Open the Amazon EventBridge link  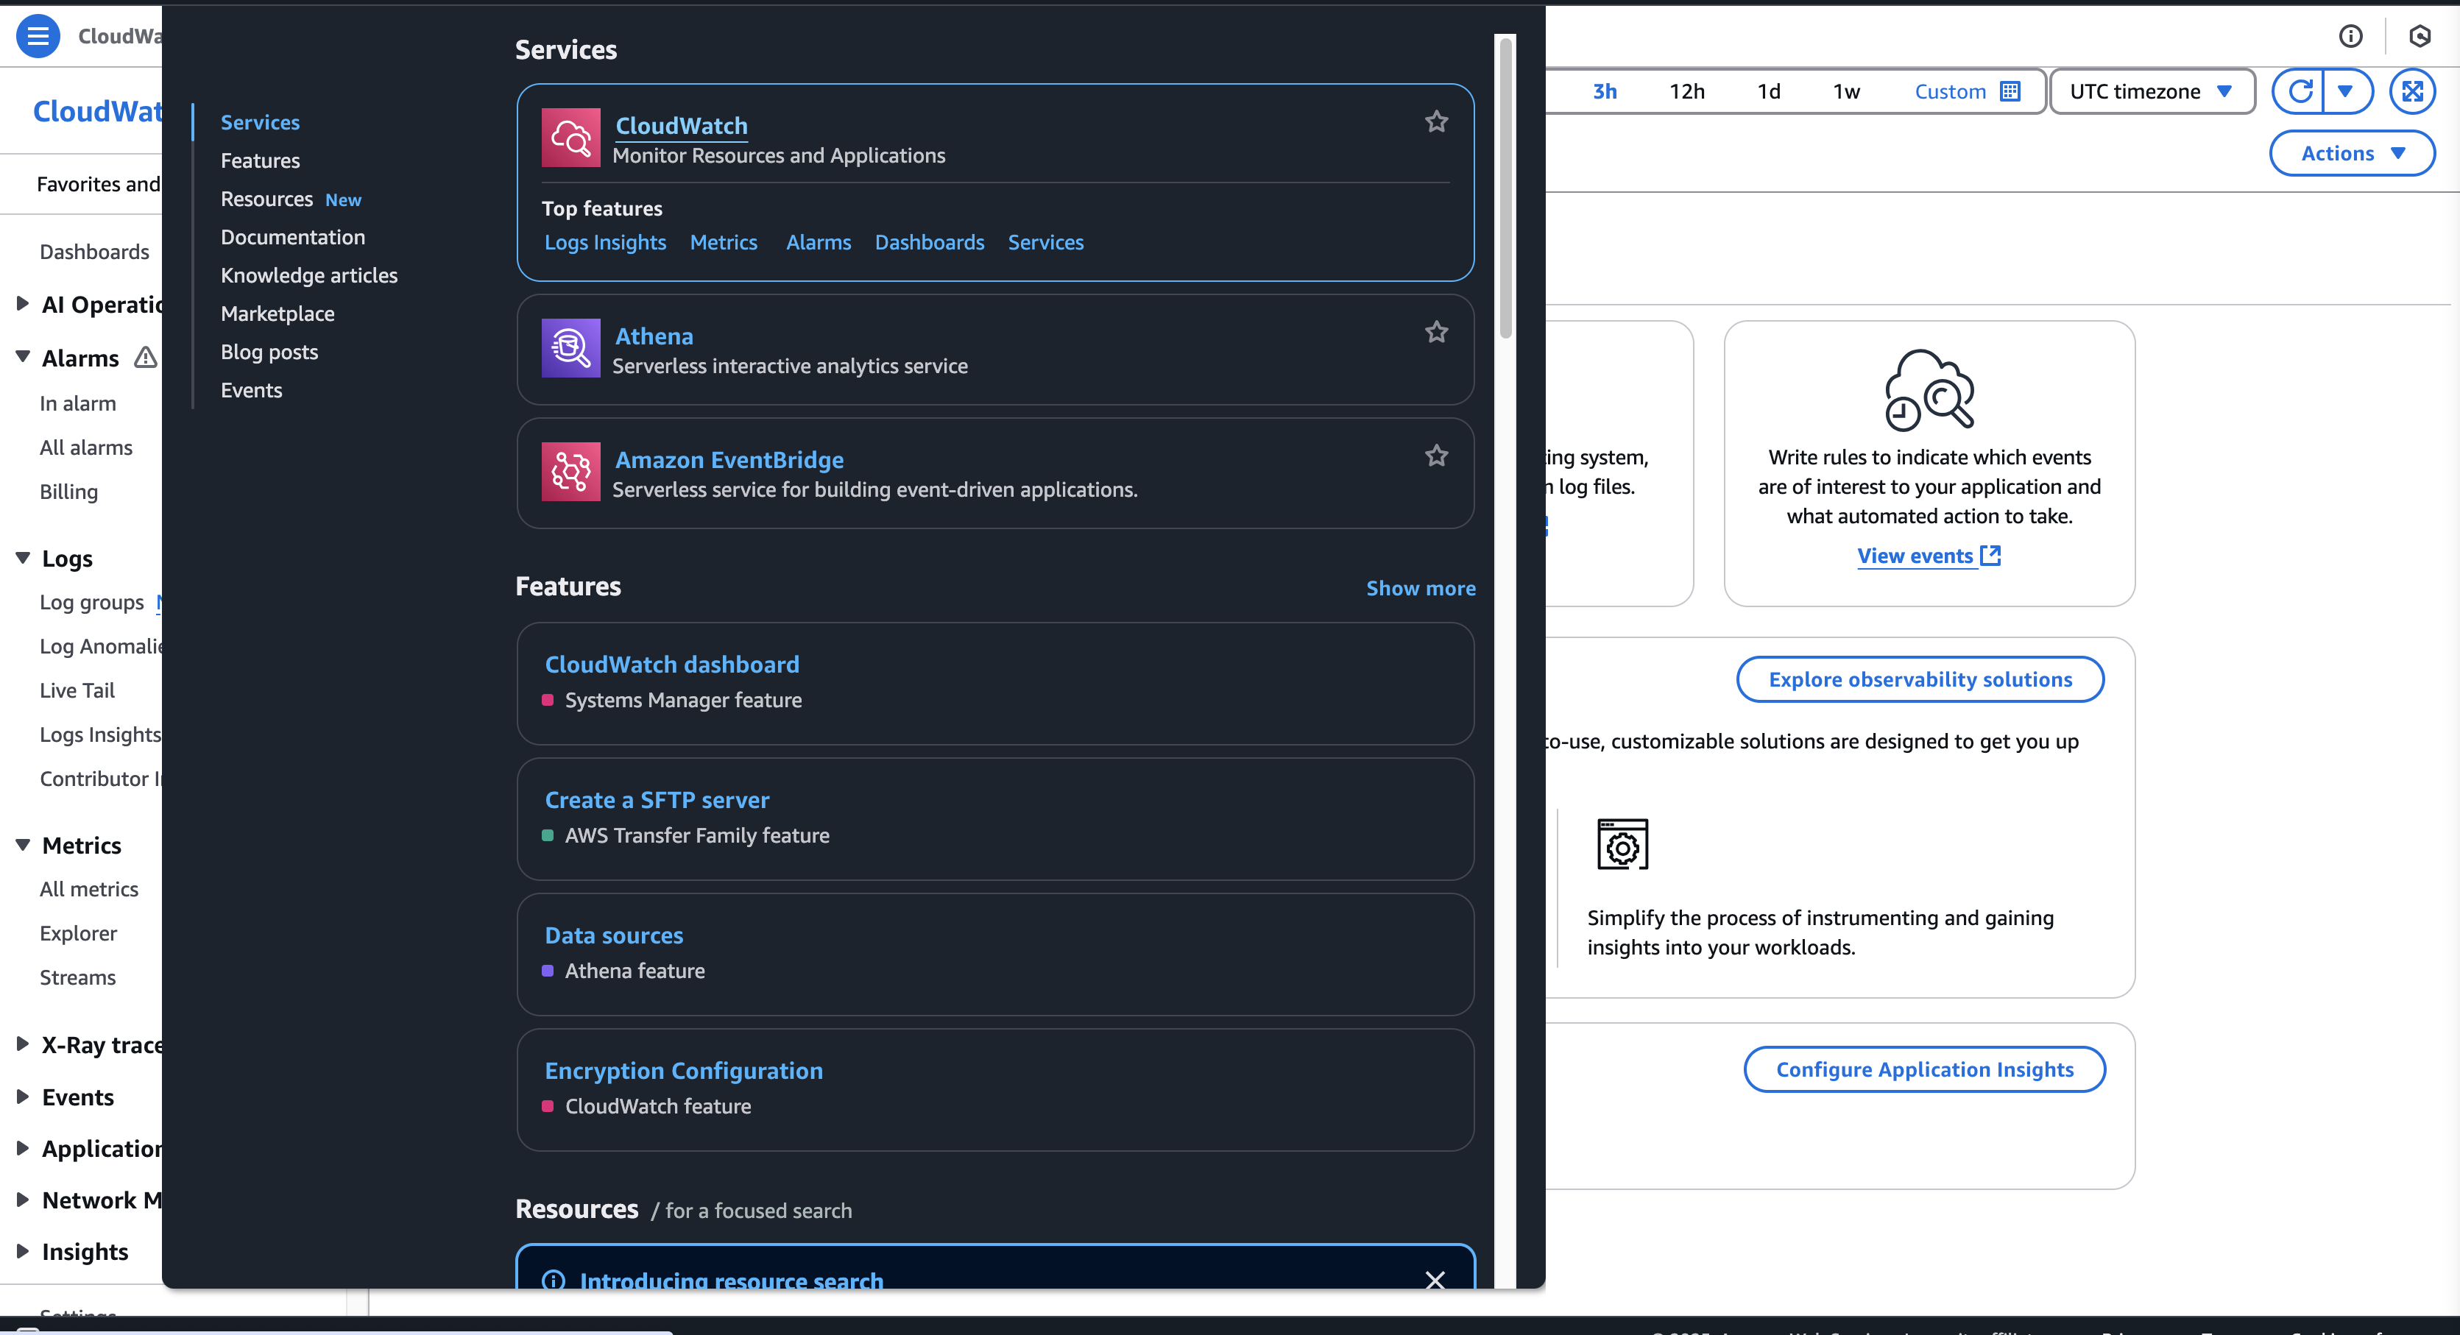tap(729, 460)
